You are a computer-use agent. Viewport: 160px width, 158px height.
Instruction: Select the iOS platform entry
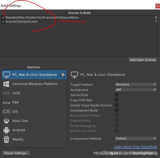[x=34, y=111]
